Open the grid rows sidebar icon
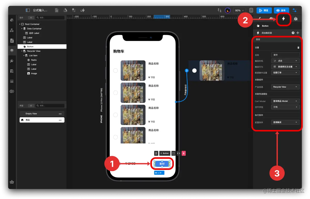The width and height of the screenshot is (310, 199). (x=12, y=81)
